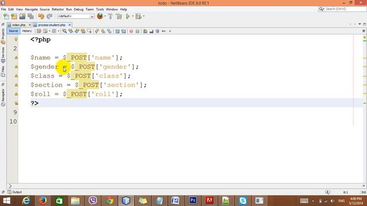Image resolution: width=367 pixels, height=206 pixels.
Task: Select the process-student.php tab
Action: pos(52,25)
